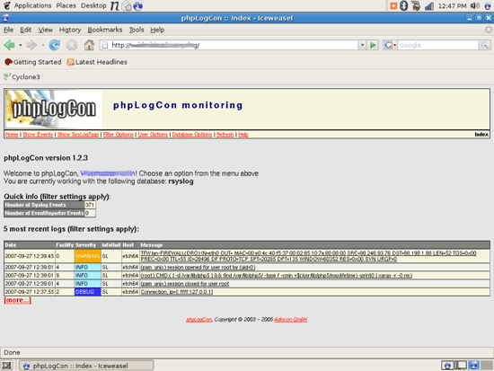Click the red [more...] link

click(18, 300)
